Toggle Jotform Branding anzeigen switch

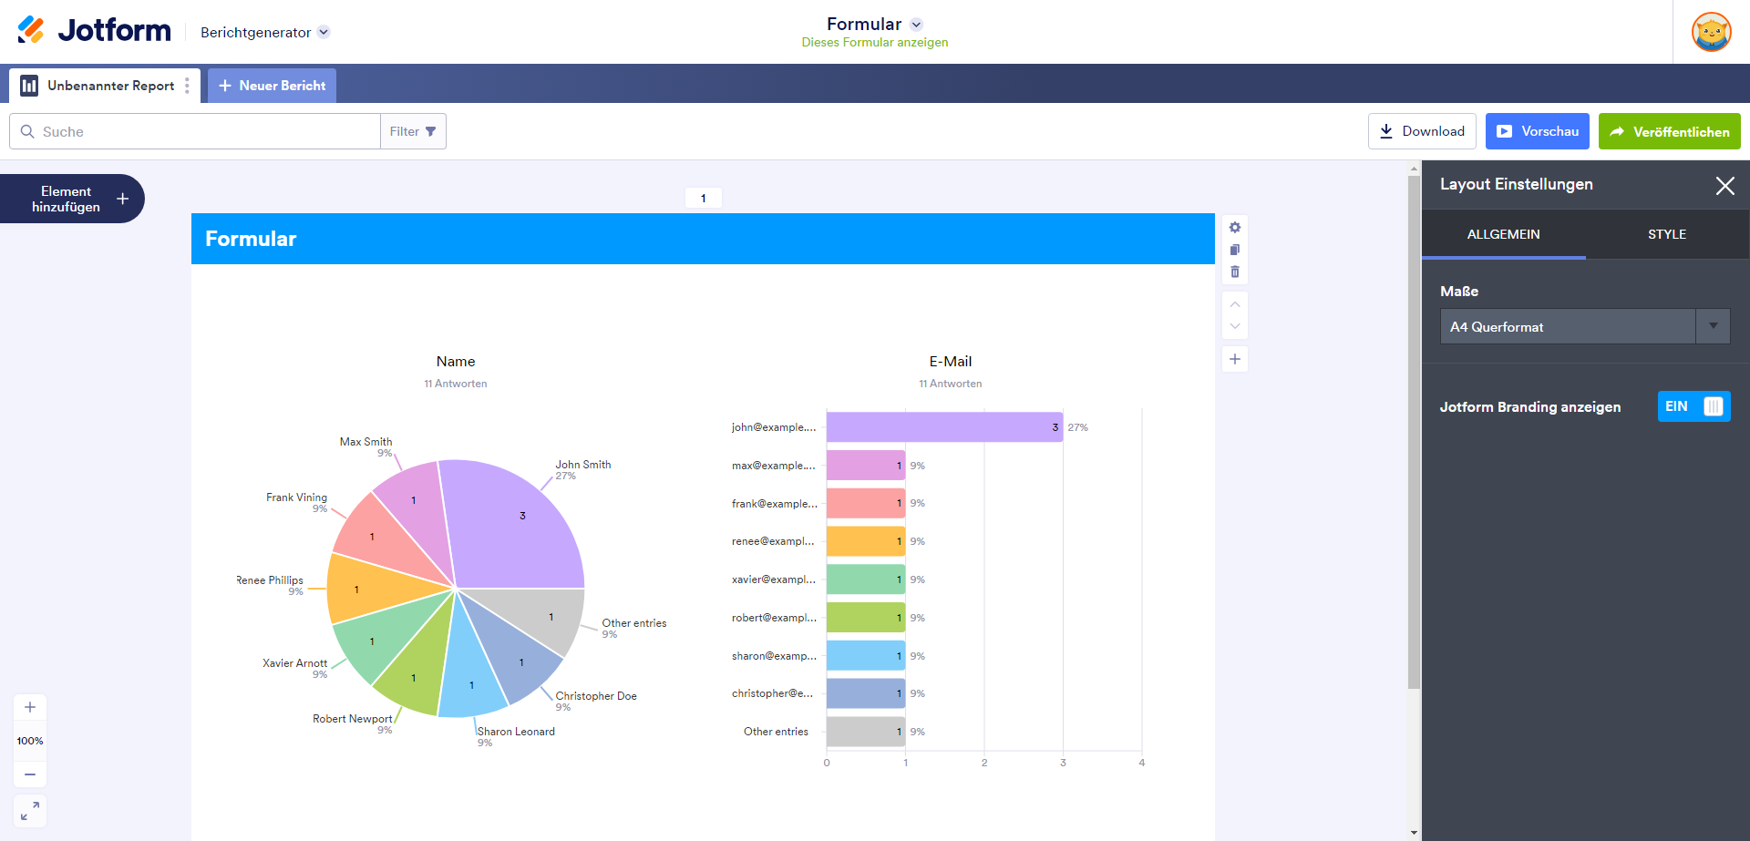click(1693, 406)
